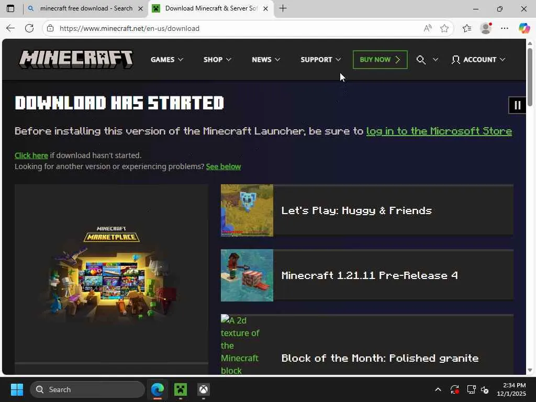Click the Pre-Release 4 thumbnail image
536x402 pixels.
[x=247, y=275]
